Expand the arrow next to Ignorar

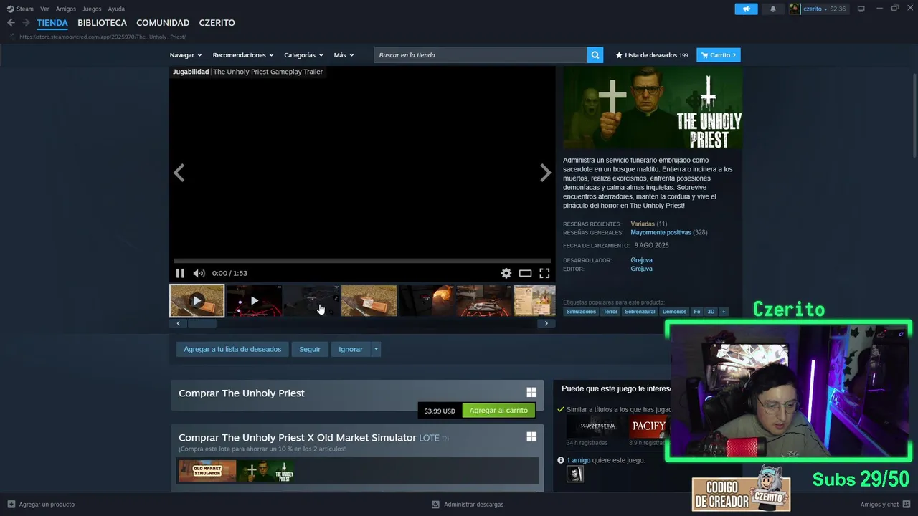pos(376,349)
